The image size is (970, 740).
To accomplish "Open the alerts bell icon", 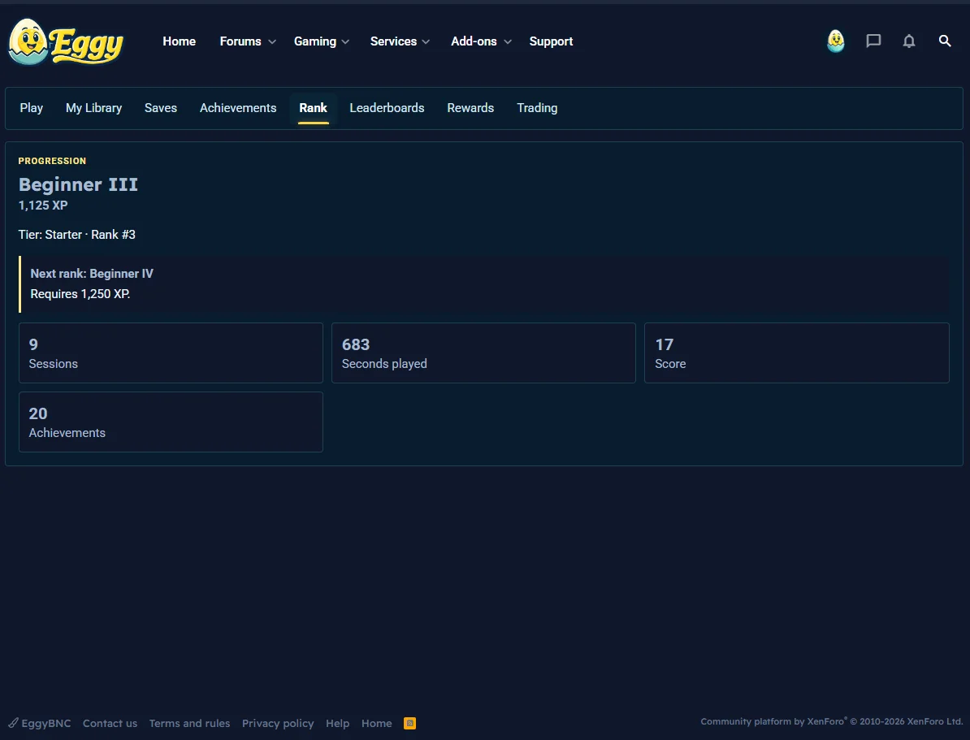I will point(909,41).
